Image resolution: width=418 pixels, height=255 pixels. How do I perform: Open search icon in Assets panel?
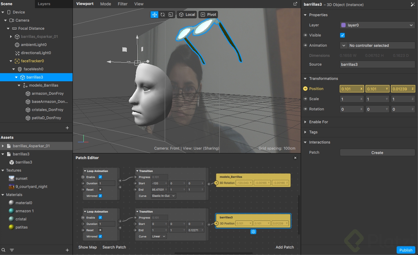(x=4, y=250)
